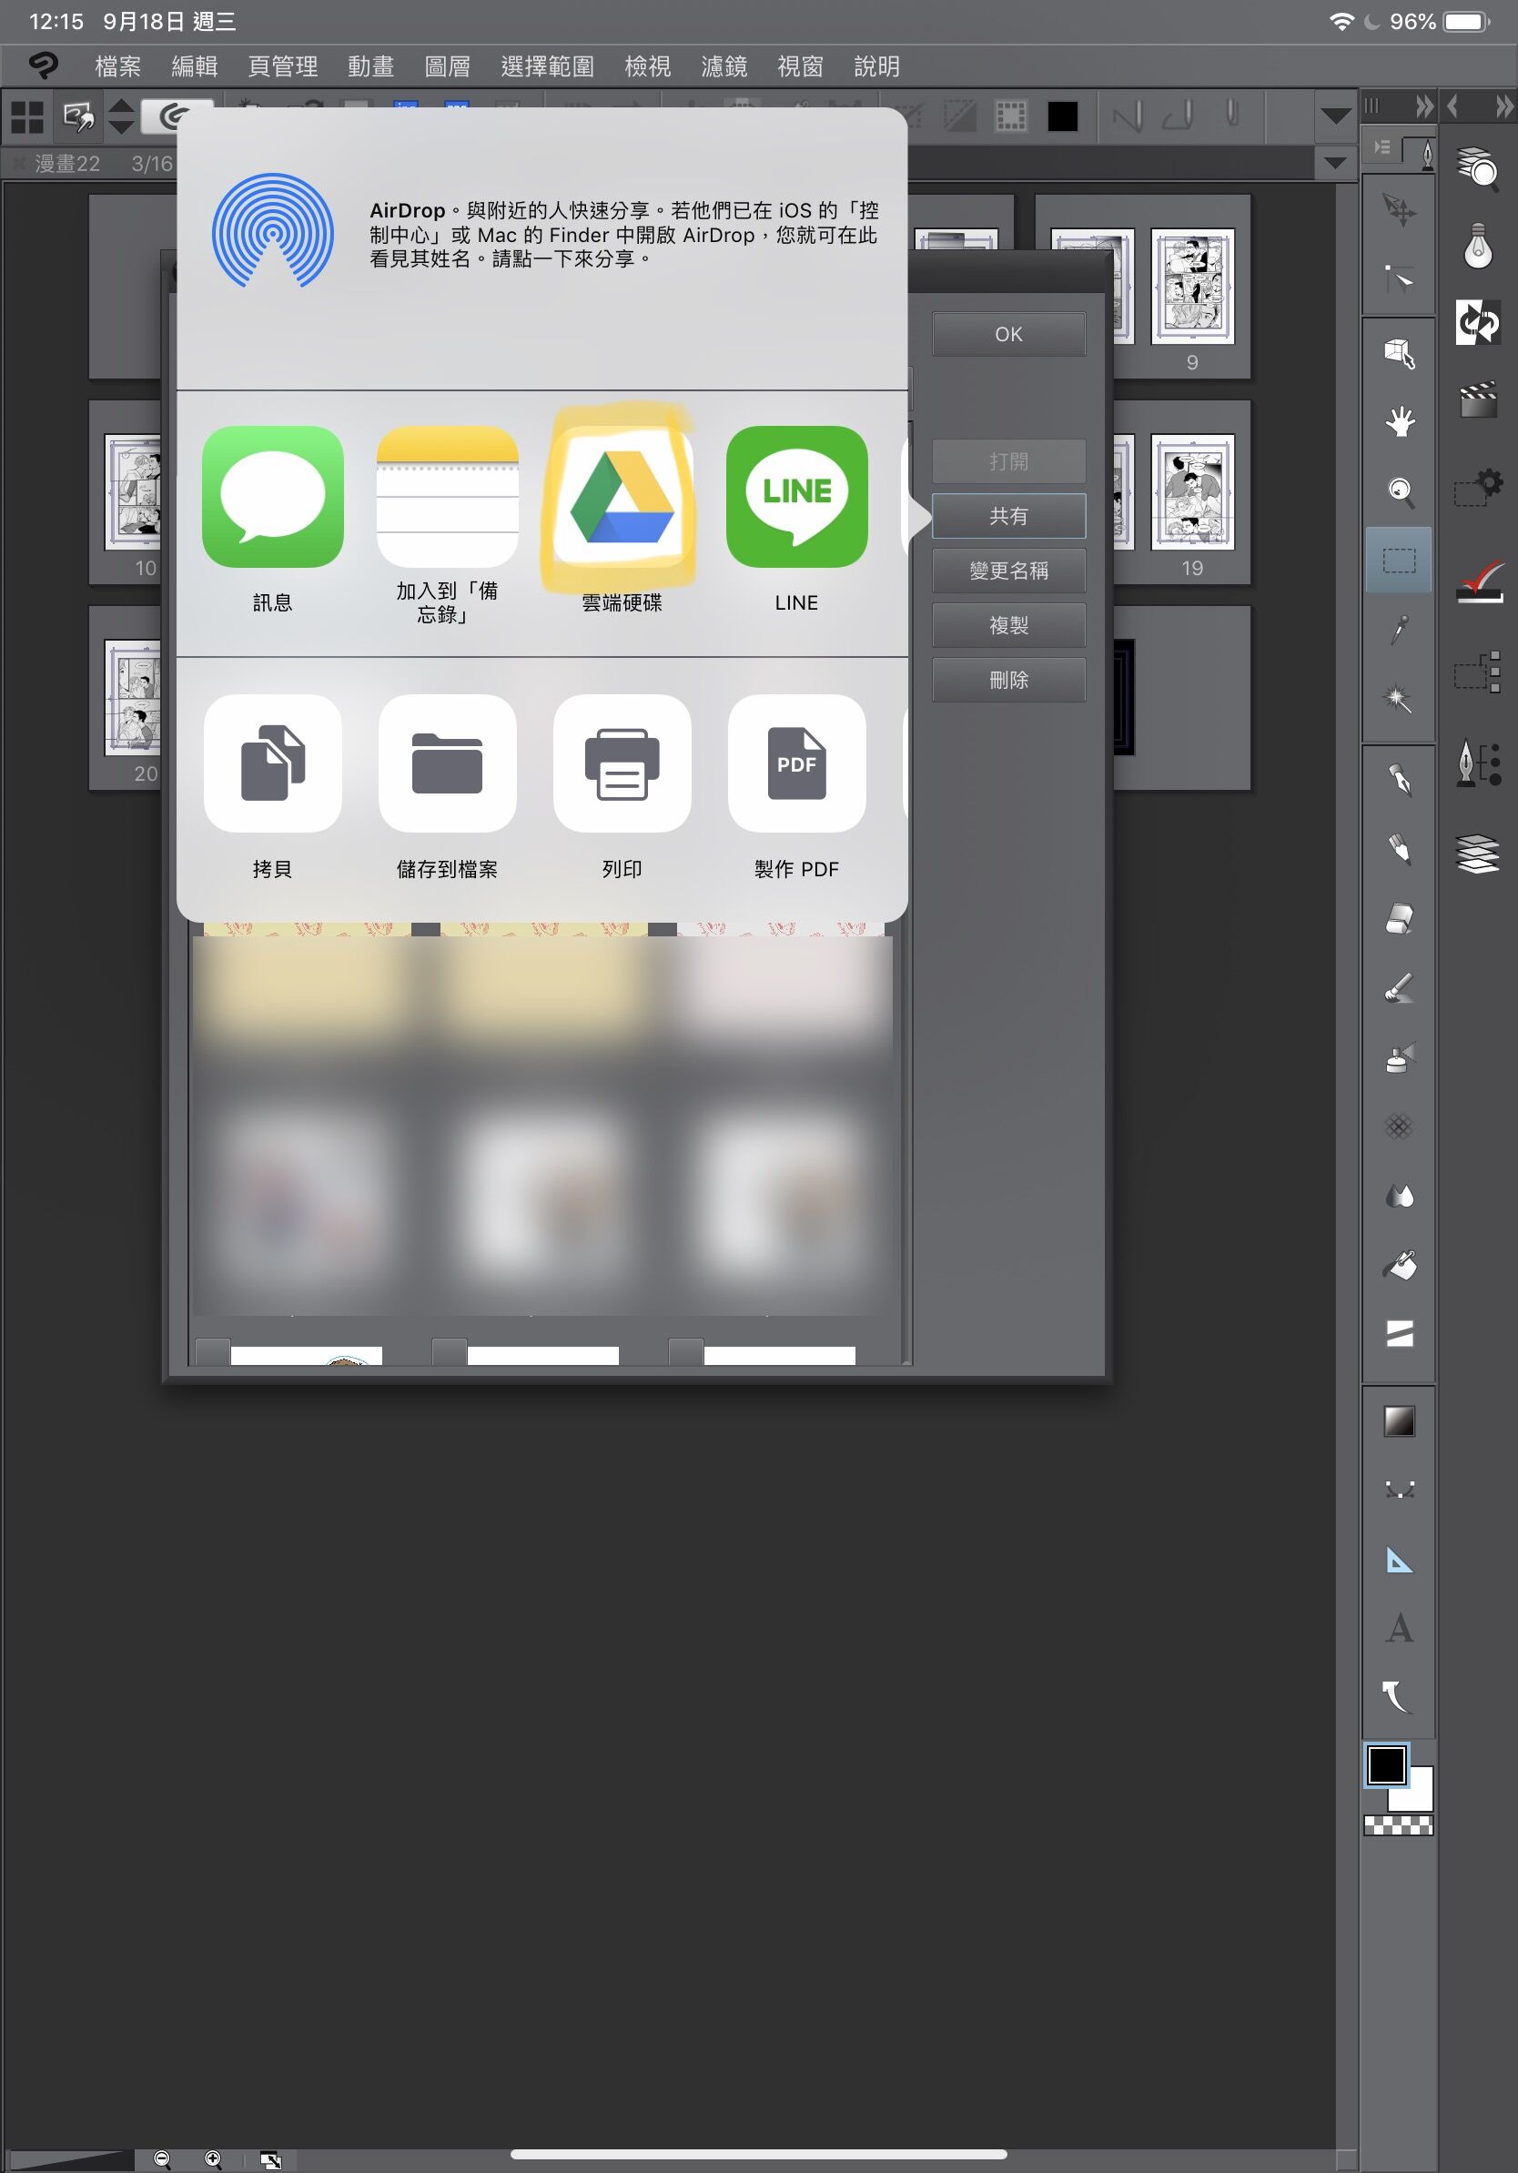This screenshot has width=1518, height=2173.
Task: Select the rectangular selection marquee tool
Action: [1400, 561]
